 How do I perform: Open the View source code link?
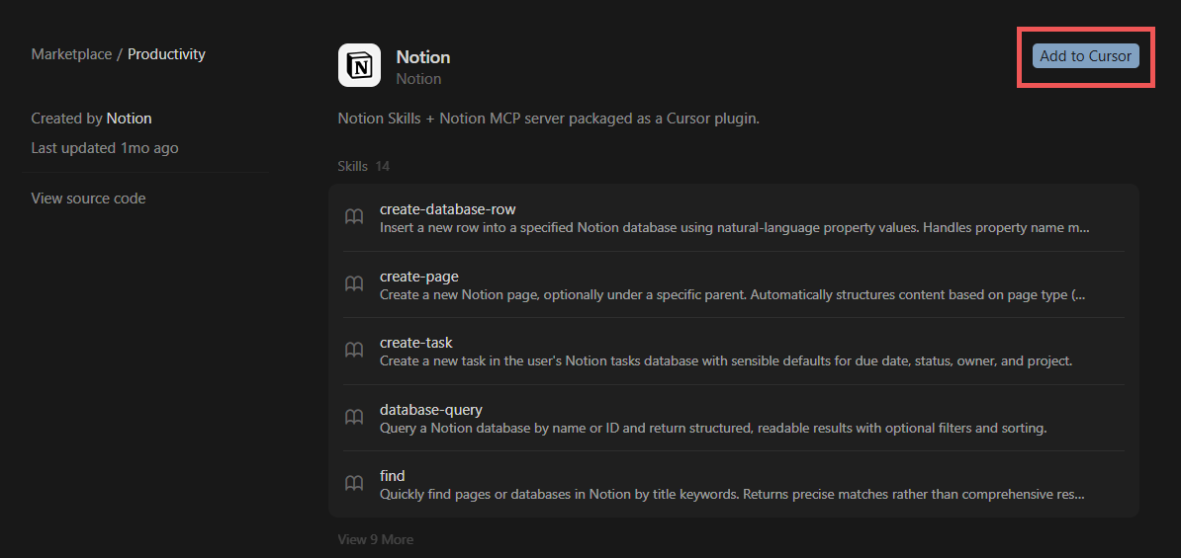click(88, 199)
